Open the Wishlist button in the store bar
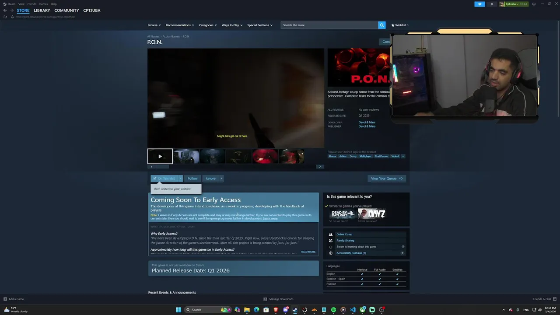This screenshot has width=560, height=315. tap(400, 25)
